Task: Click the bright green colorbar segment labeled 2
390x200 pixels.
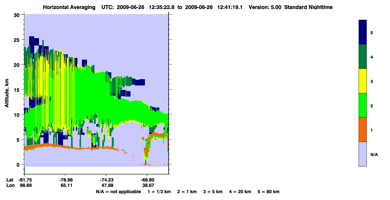Action: click(x=363, y=105)
